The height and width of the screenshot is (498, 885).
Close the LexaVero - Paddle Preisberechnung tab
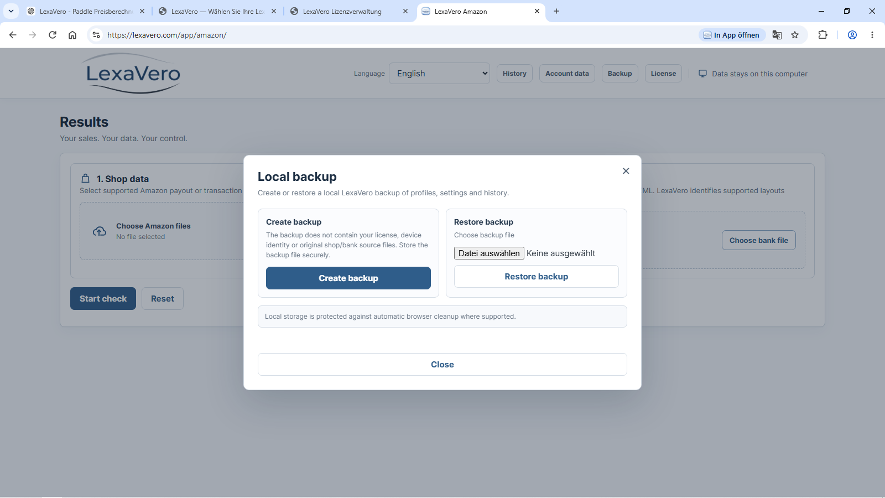142,11
